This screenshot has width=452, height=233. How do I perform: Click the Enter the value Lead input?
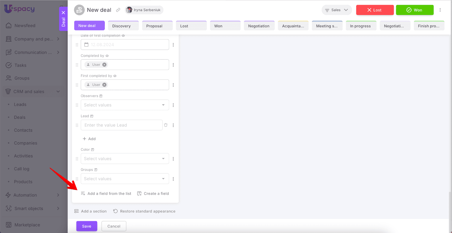coord(121,125)
